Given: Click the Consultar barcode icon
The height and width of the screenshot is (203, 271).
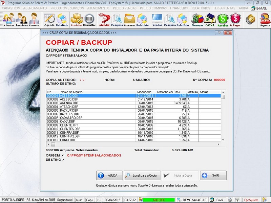Looking at the screenshot, I should click(89, 20).
